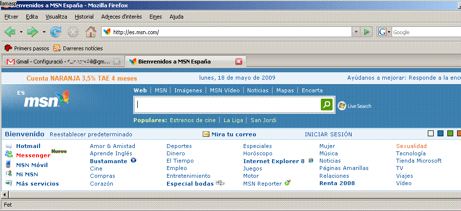Open the Historial menu
This screenshot has width=461, height=211.
pyautogui.click(x=84, y=17)
